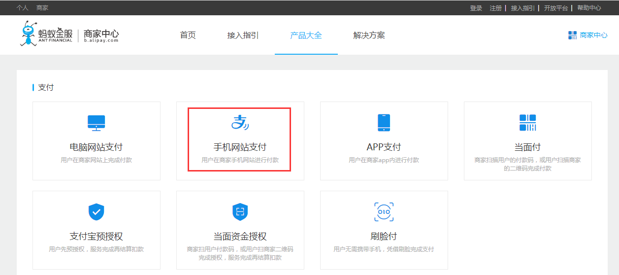Click the face scan icon for 刷脸付
The height and width of the screenshot is (275, 619).
(384, 212)
